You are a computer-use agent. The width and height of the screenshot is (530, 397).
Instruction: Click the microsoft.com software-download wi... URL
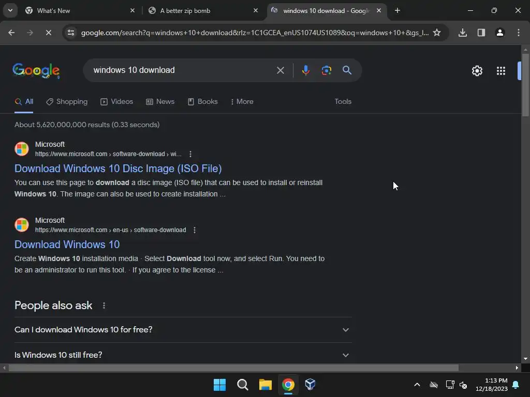pyautogui.click(x=108, y=154)
